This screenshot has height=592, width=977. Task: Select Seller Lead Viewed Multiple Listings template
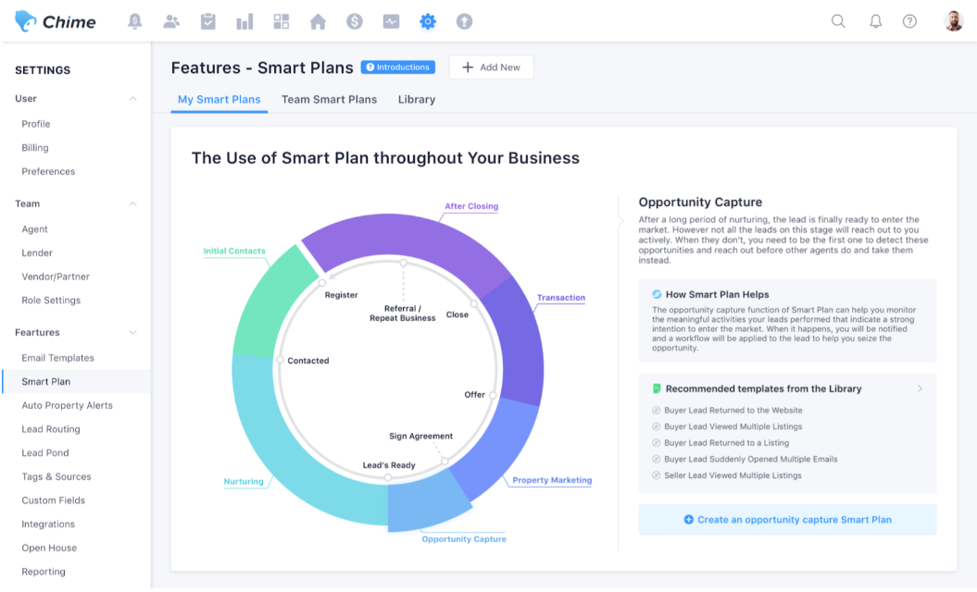733,475
